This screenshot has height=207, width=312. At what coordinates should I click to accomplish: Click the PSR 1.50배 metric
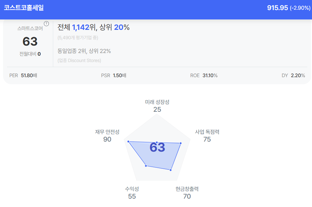(113, 75)
